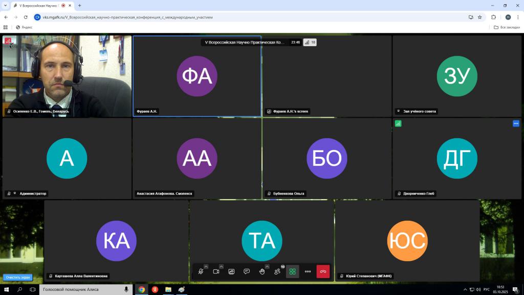Viewport: 524px width, 295px height.
Task: Select the V Всероссийская Научно browser tab
Action: click(38, 6)
